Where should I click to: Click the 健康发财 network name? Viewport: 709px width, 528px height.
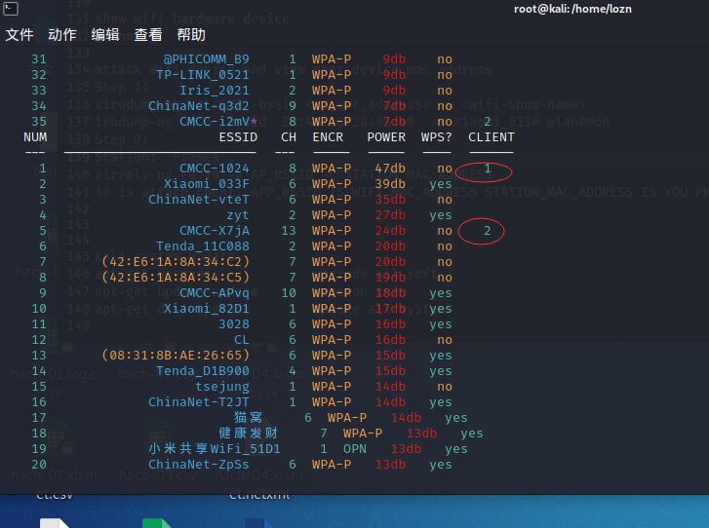(x=249, y=434)
